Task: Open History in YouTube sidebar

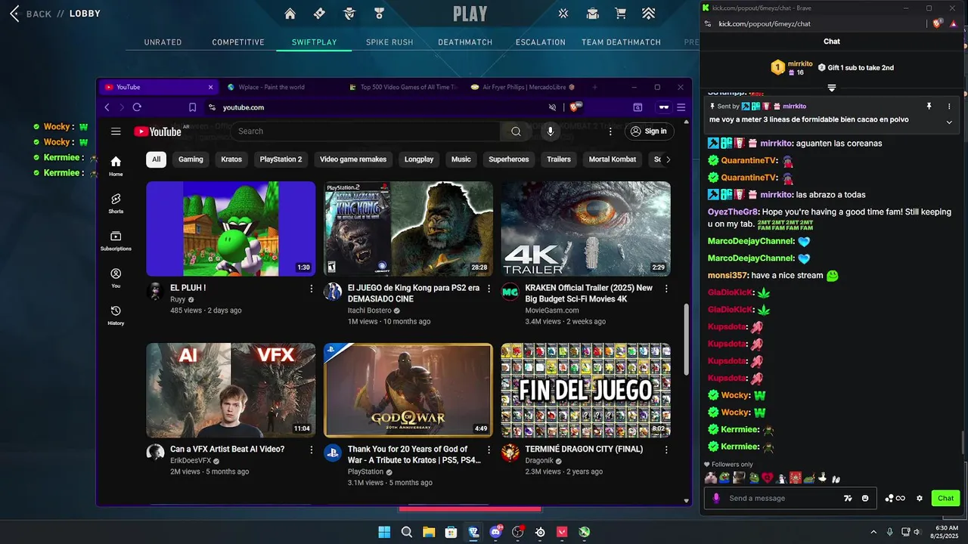Action: (x=116, y=315)
